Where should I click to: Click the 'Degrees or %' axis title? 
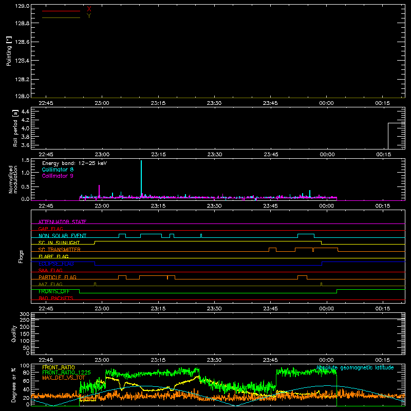click(14, 385)
